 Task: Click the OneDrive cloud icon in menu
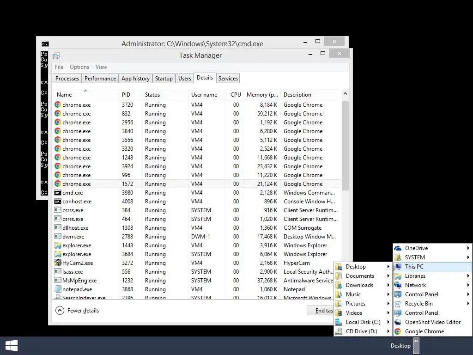click(x=398, y=248)
